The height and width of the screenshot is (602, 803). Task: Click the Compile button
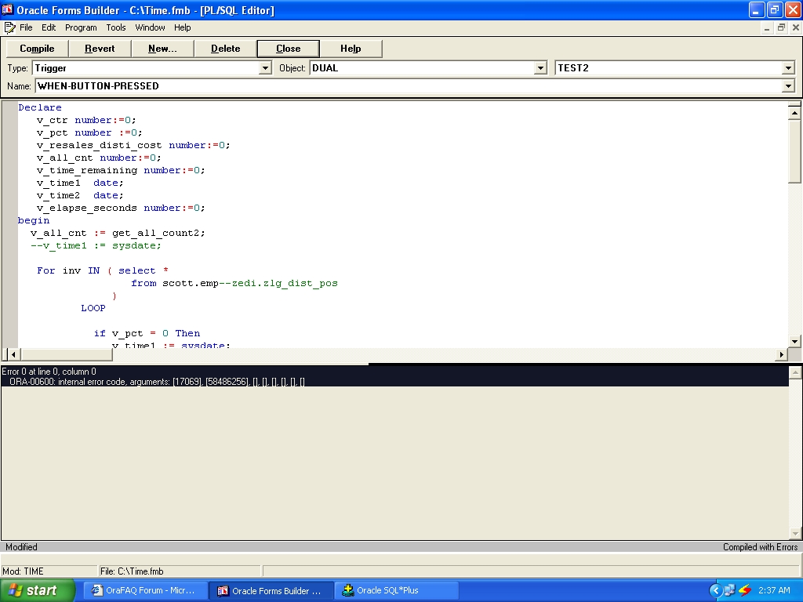pyautogui.click(x=37, y=49)
